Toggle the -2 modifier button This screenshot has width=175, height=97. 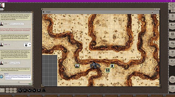(x=11, y=92)
